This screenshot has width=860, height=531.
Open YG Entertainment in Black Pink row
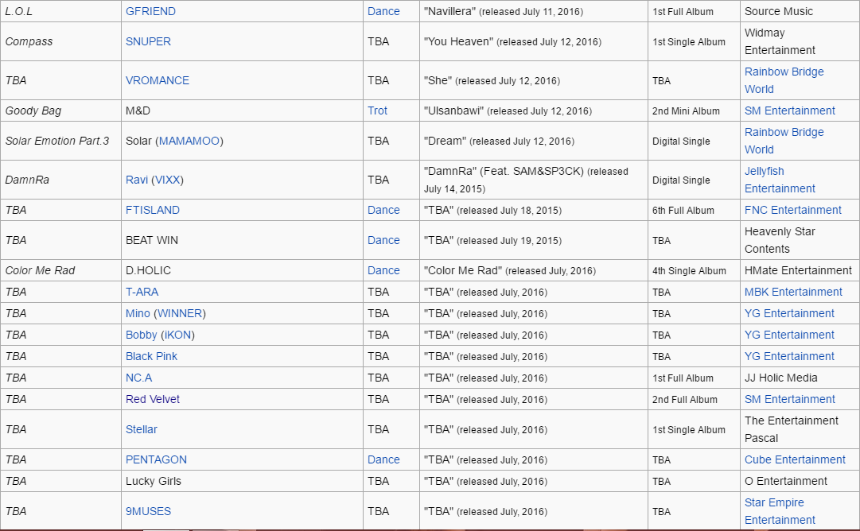pyautogui.click(x=788, y=355)
